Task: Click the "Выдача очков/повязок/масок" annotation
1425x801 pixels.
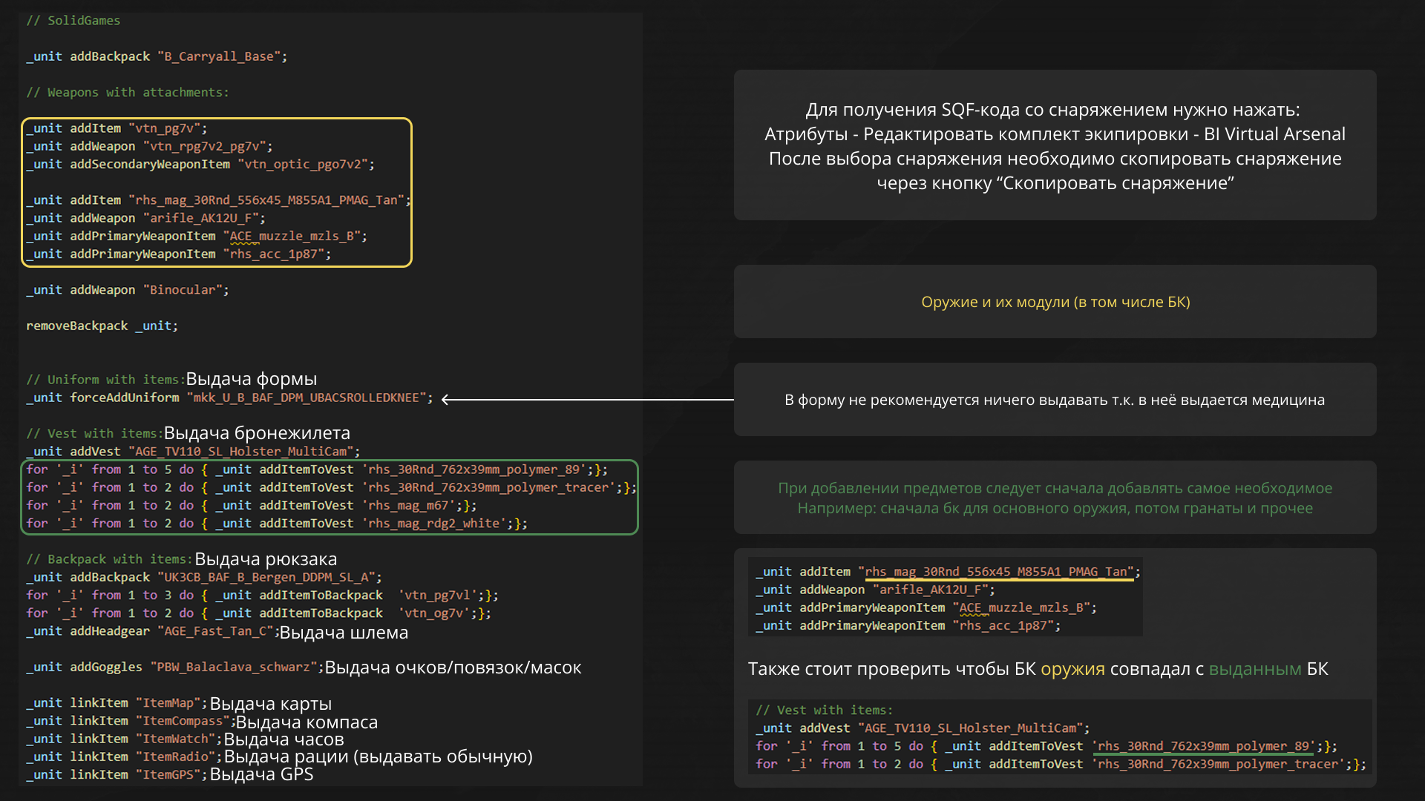Action: [453, 667]
